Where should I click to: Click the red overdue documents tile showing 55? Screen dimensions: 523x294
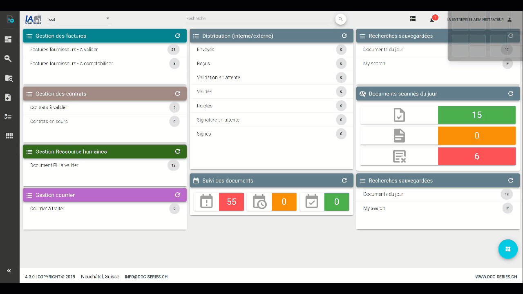pyautogui.click(x=231, y=202)
